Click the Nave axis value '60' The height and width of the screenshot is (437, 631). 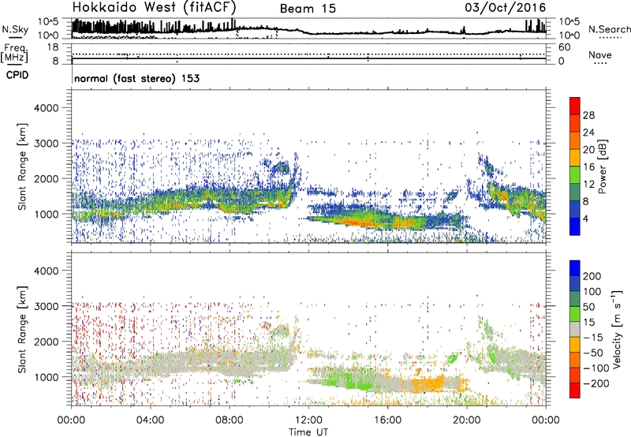(564, 47)
